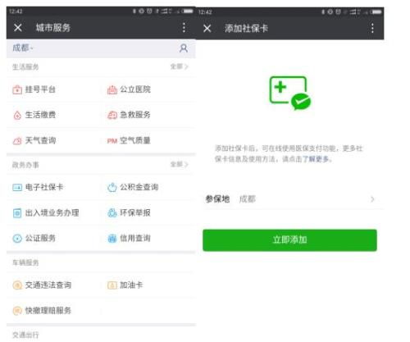Open 挂号平台 text entry
The image size is (410, 342).
40,89
